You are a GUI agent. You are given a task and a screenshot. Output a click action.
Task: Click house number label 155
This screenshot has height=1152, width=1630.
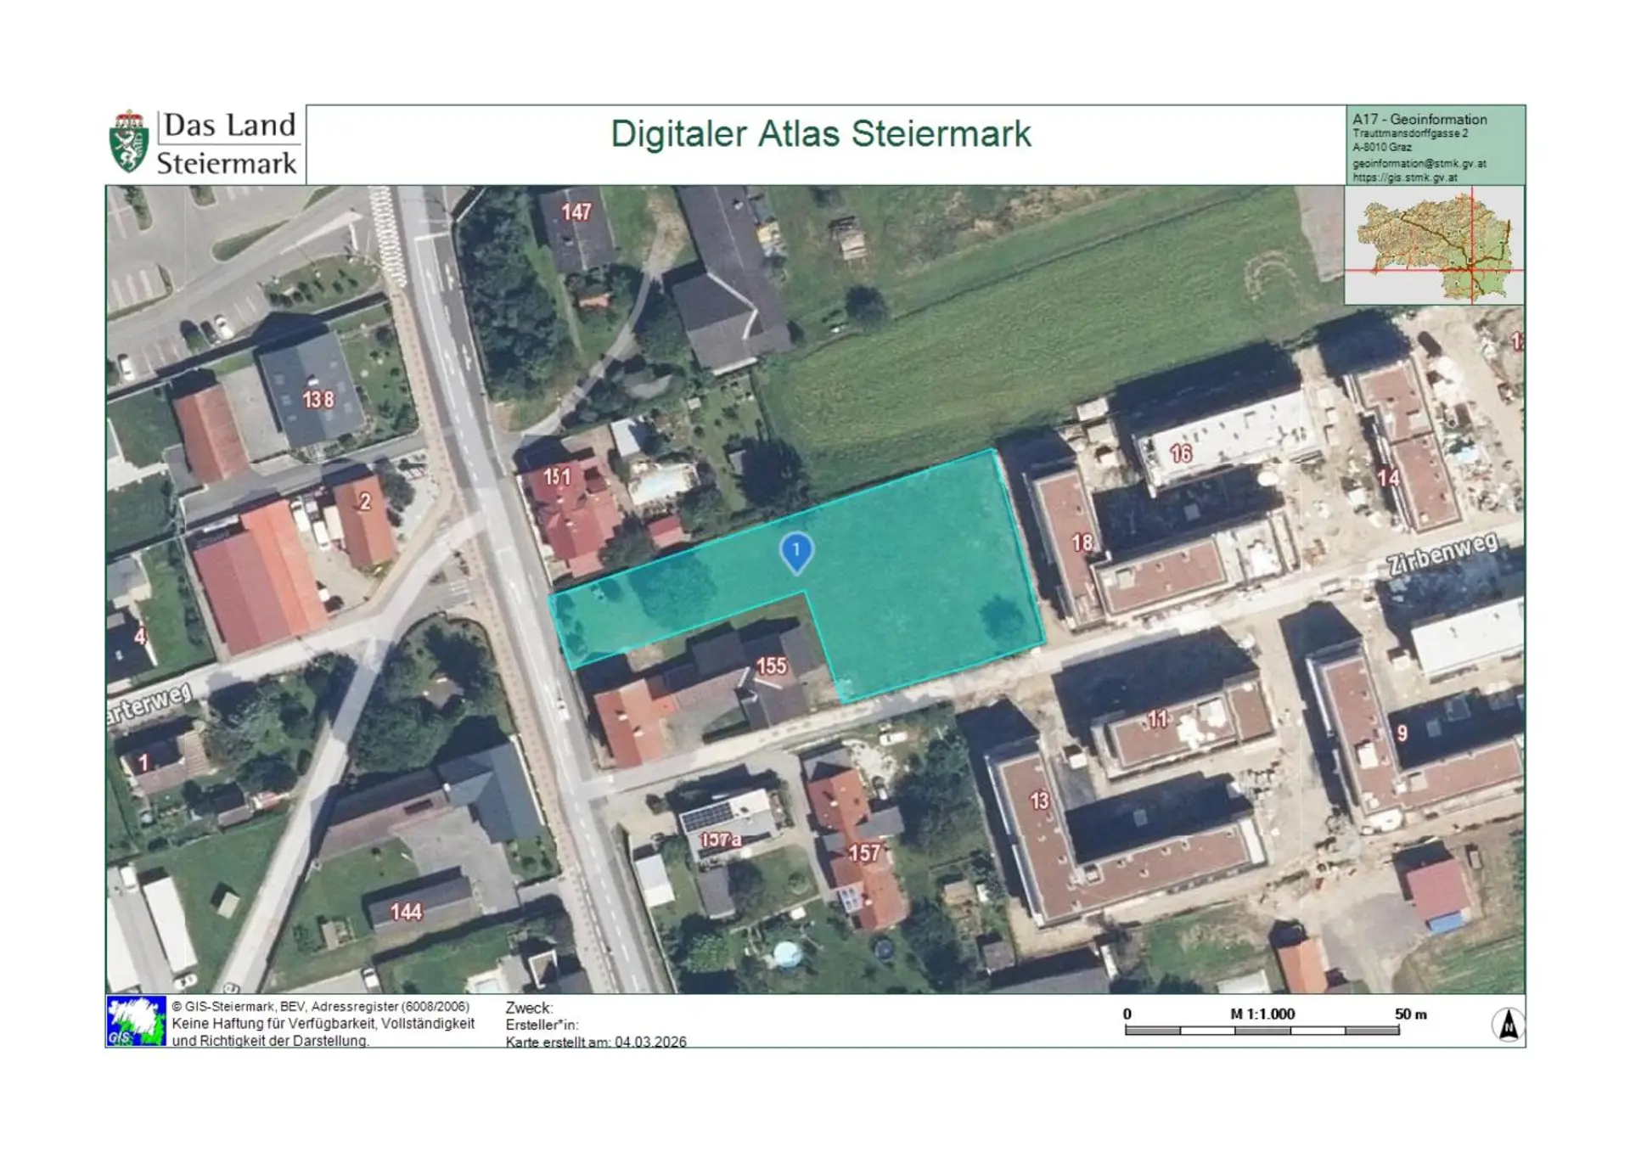point(771,666)
